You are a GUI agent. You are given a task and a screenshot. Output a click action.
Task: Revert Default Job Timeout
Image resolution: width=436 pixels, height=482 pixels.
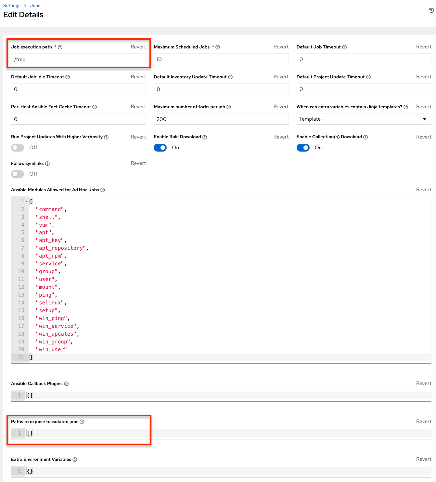(424, 47)
